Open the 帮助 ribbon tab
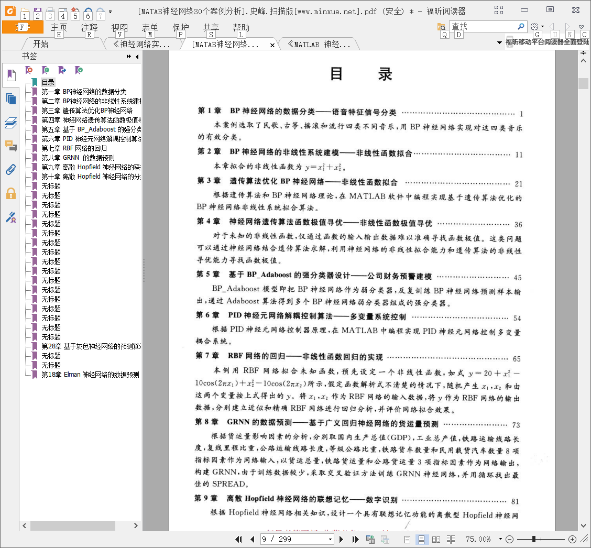Viewport: 591px width, 548px height. pos(241,28)
